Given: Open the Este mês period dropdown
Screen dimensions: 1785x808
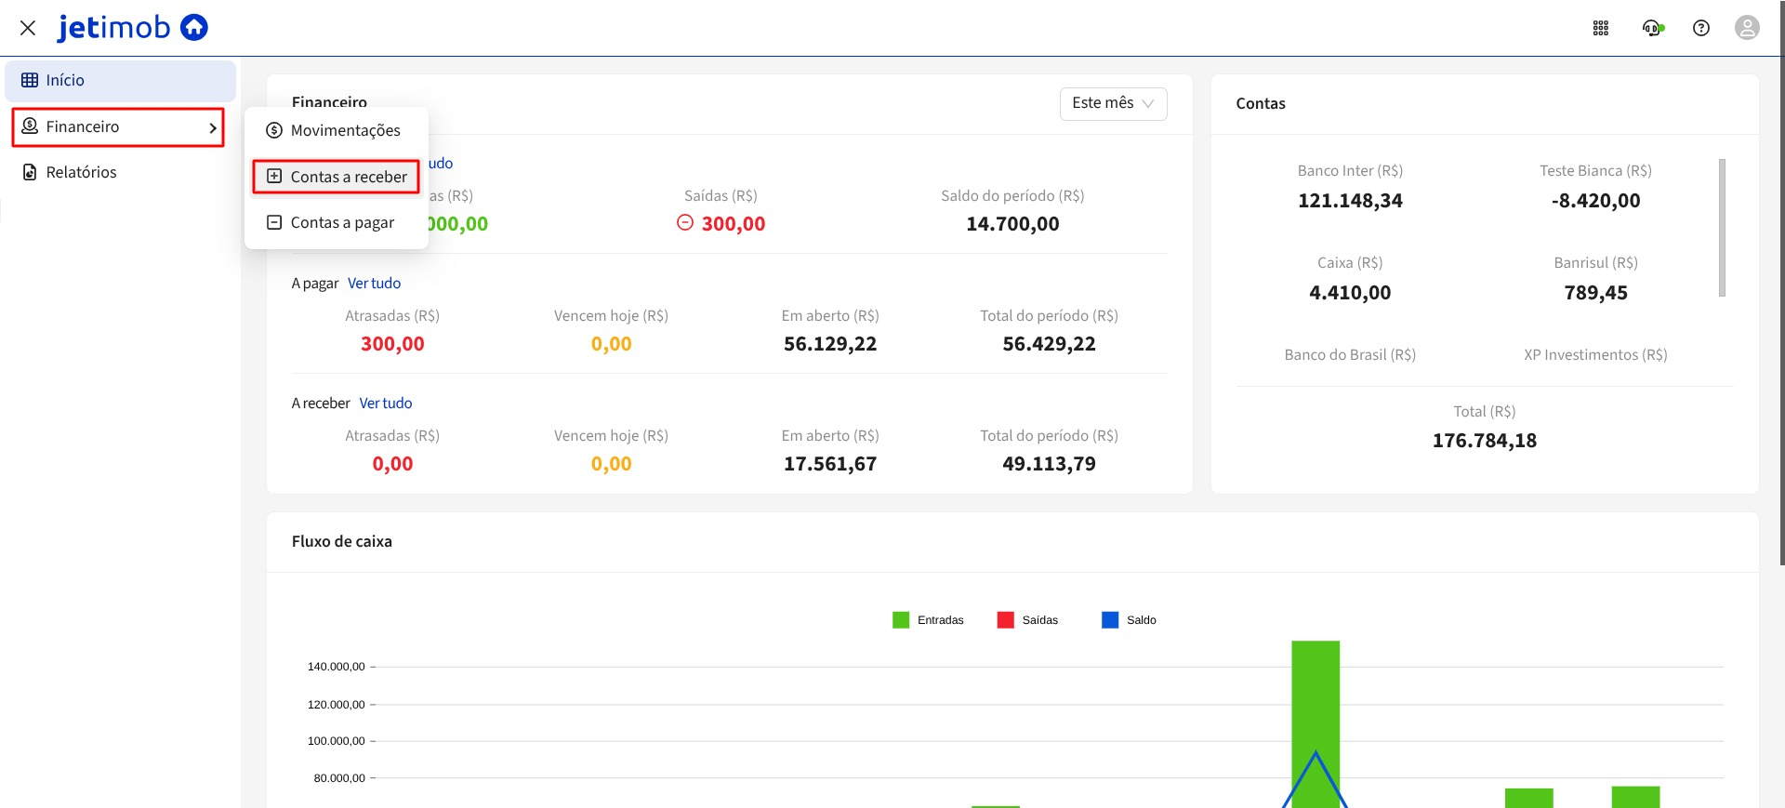Looking at the screenshot, I should pyautogui.click(x=1113, y=103).
